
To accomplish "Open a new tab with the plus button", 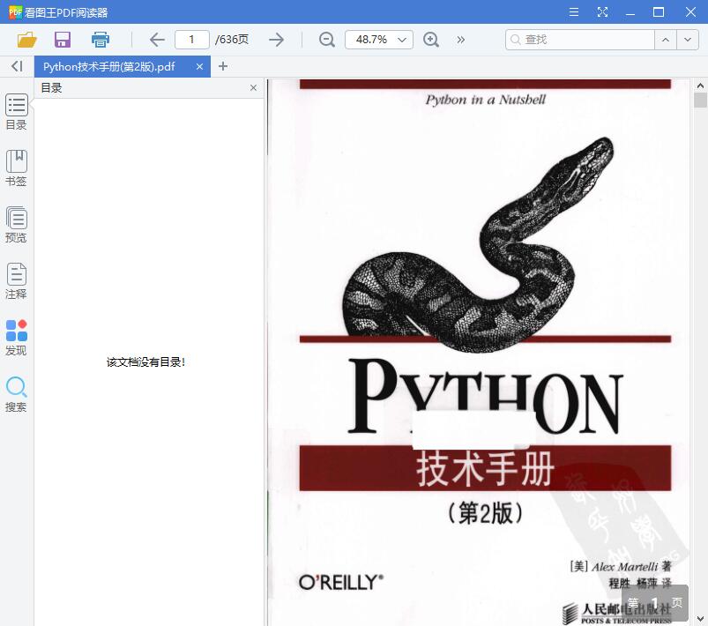I will pyautogui.click(x=223, y=66).
